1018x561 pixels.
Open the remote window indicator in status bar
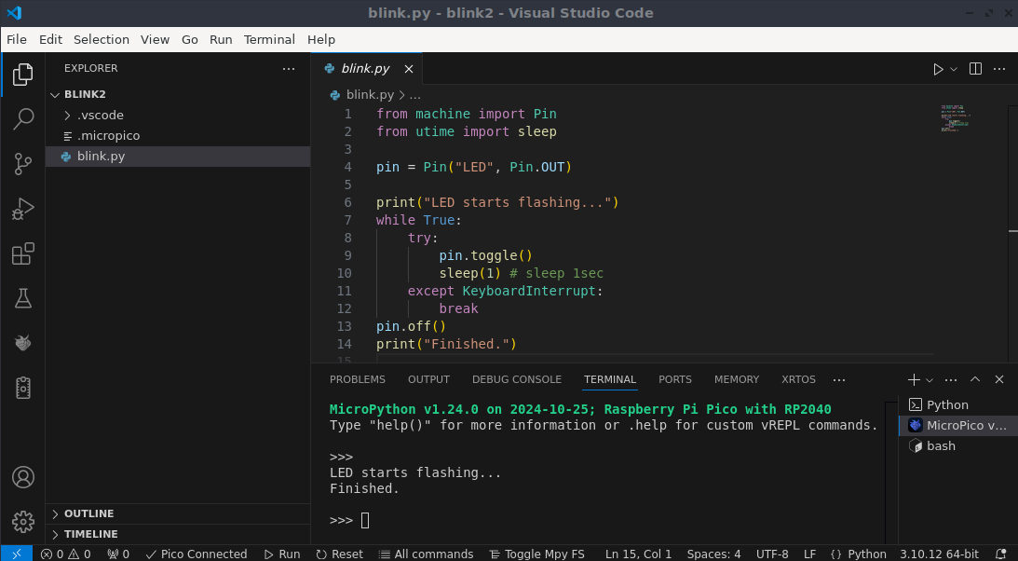click(x=17, y=554)
